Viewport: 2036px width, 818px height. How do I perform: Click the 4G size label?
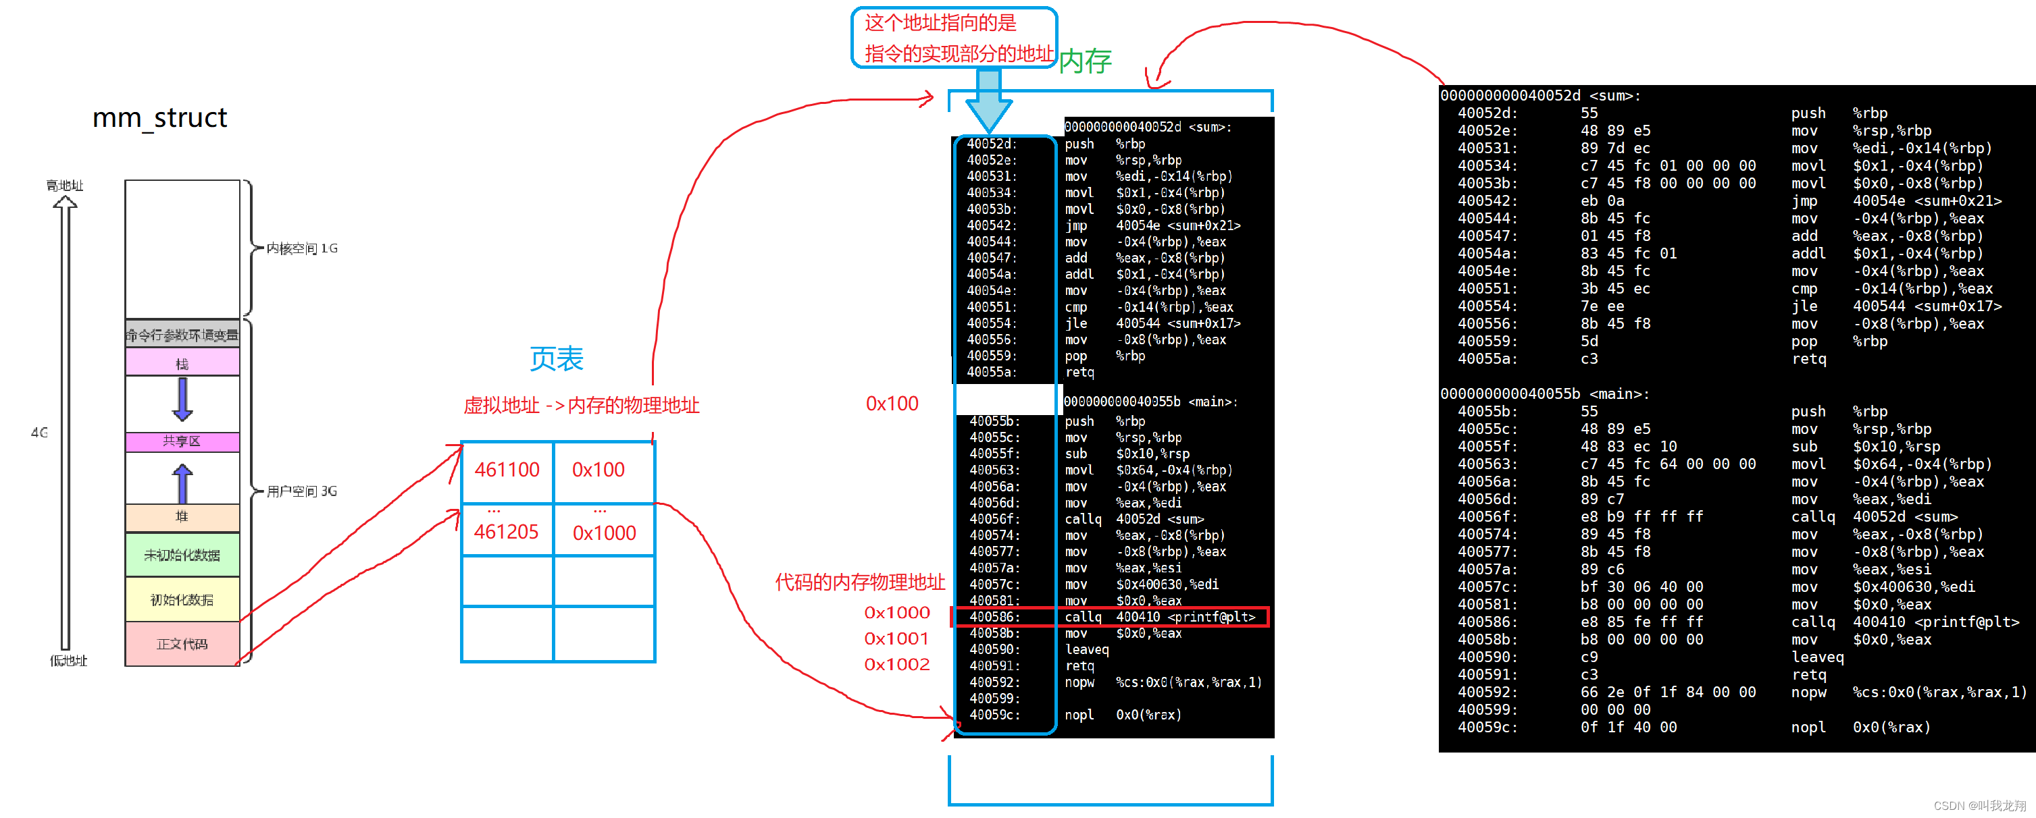(40, 433)
